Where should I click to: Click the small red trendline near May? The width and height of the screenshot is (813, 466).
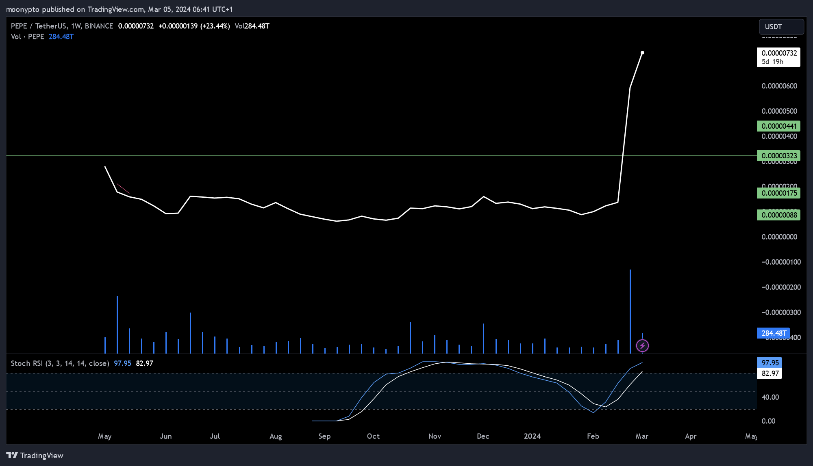click(123, 188)
